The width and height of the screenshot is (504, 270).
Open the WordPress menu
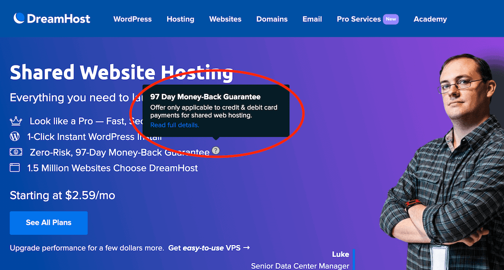[x=132, y=19]
